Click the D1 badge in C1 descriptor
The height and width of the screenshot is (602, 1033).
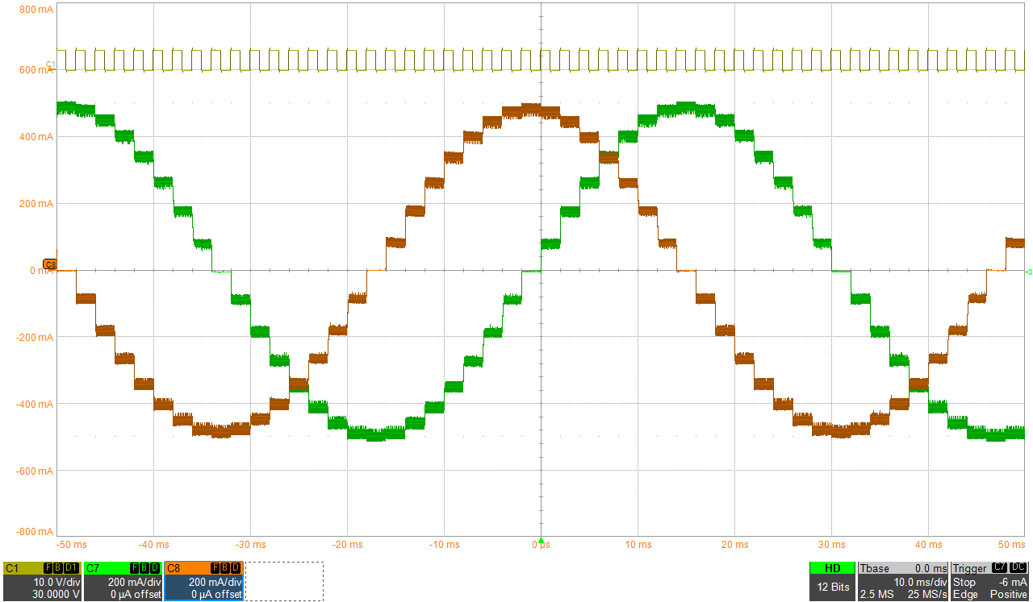(x=71, y=568)
